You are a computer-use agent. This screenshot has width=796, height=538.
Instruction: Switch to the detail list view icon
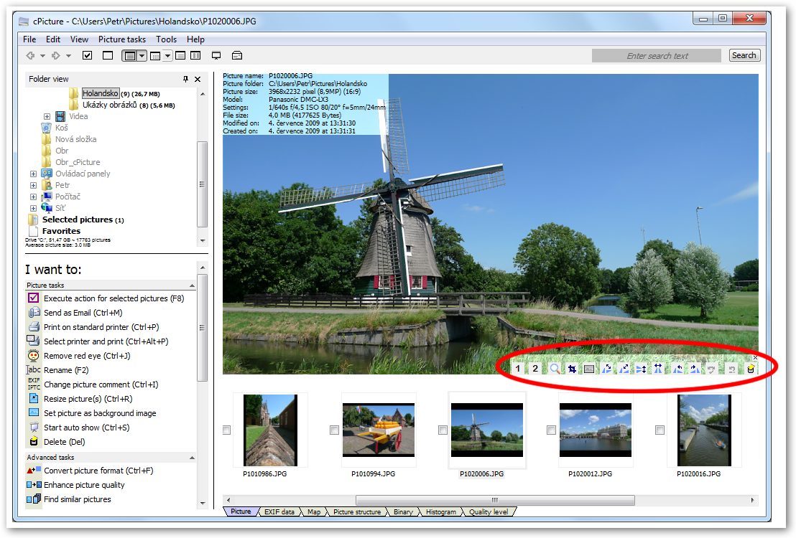[x=180, y=56]
